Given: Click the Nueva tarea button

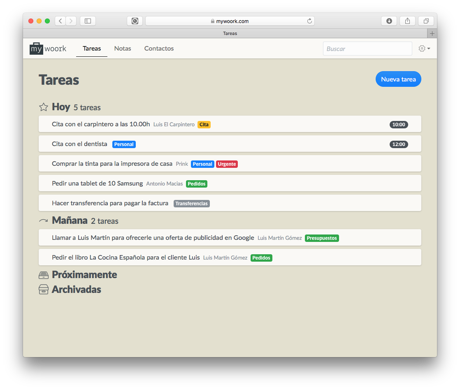Looking at the screenshot, I should tap(398, 79).
